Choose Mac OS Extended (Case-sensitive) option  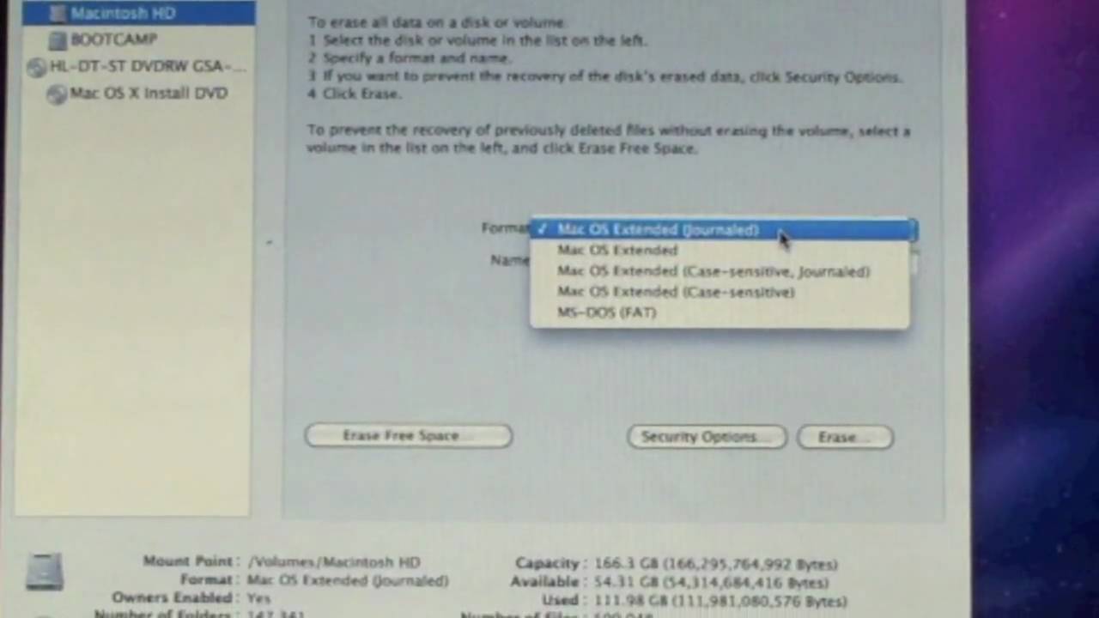click(x=720, y=292)
